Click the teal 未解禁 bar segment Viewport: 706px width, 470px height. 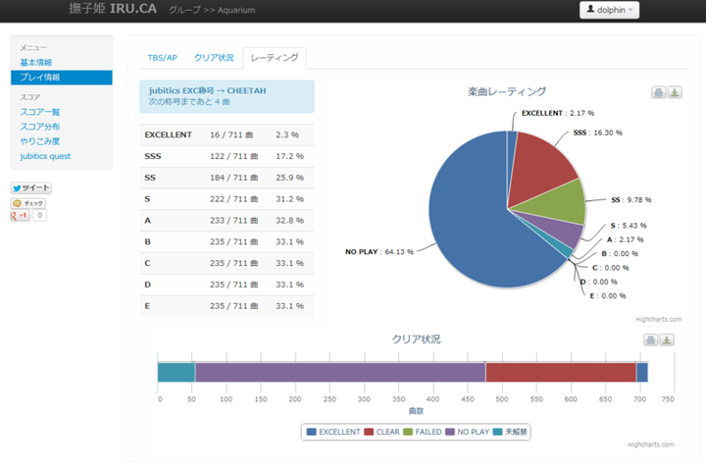[x=176, y=372]
